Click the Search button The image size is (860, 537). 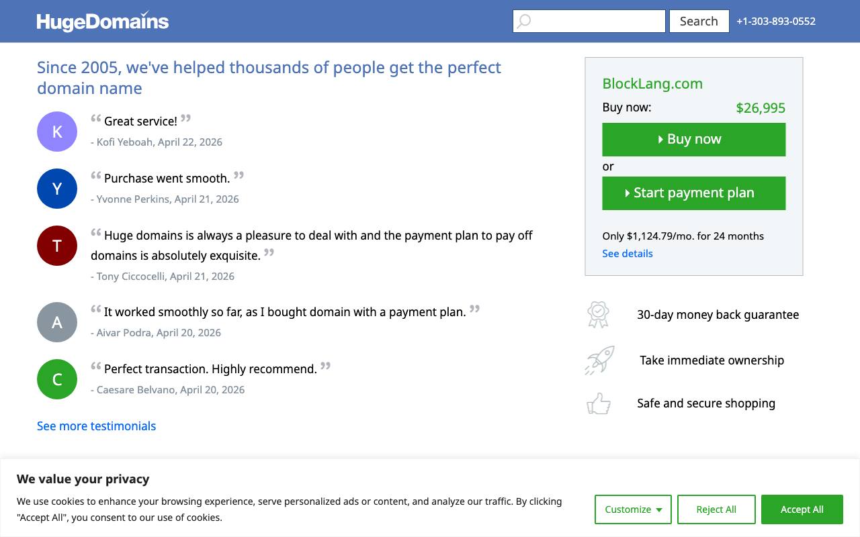pyautogui.click(x=699, y=21)
